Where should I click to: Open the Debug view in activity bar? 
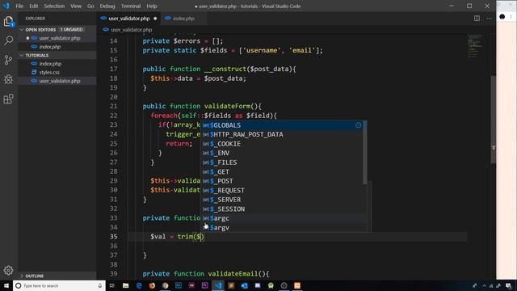[8, 79]
